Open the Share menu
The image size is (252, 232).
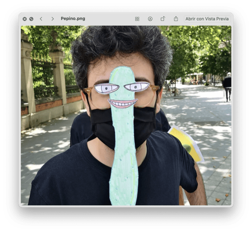[176, 19]
